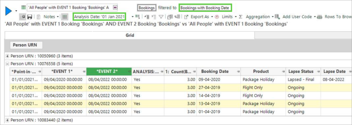Switch to the Grid tab
This screenshot has height=125, width=352.
(x=130, y=35)
